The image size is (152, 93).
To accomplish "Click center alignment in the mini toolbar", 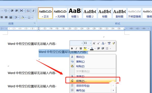I will click(81, 48).
